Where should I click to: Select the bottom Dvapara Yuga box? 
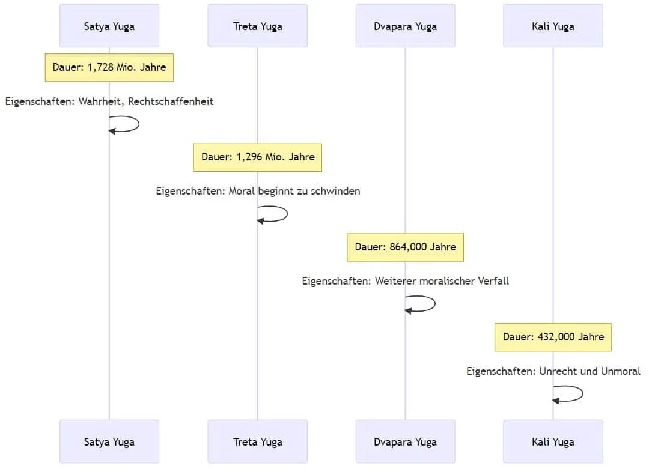(405, 441)
